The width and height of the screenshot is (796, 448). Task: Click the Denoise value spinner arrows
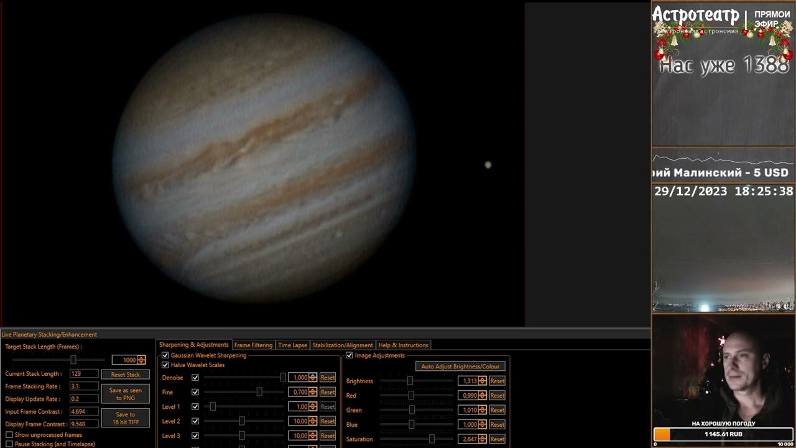[313, 378]
